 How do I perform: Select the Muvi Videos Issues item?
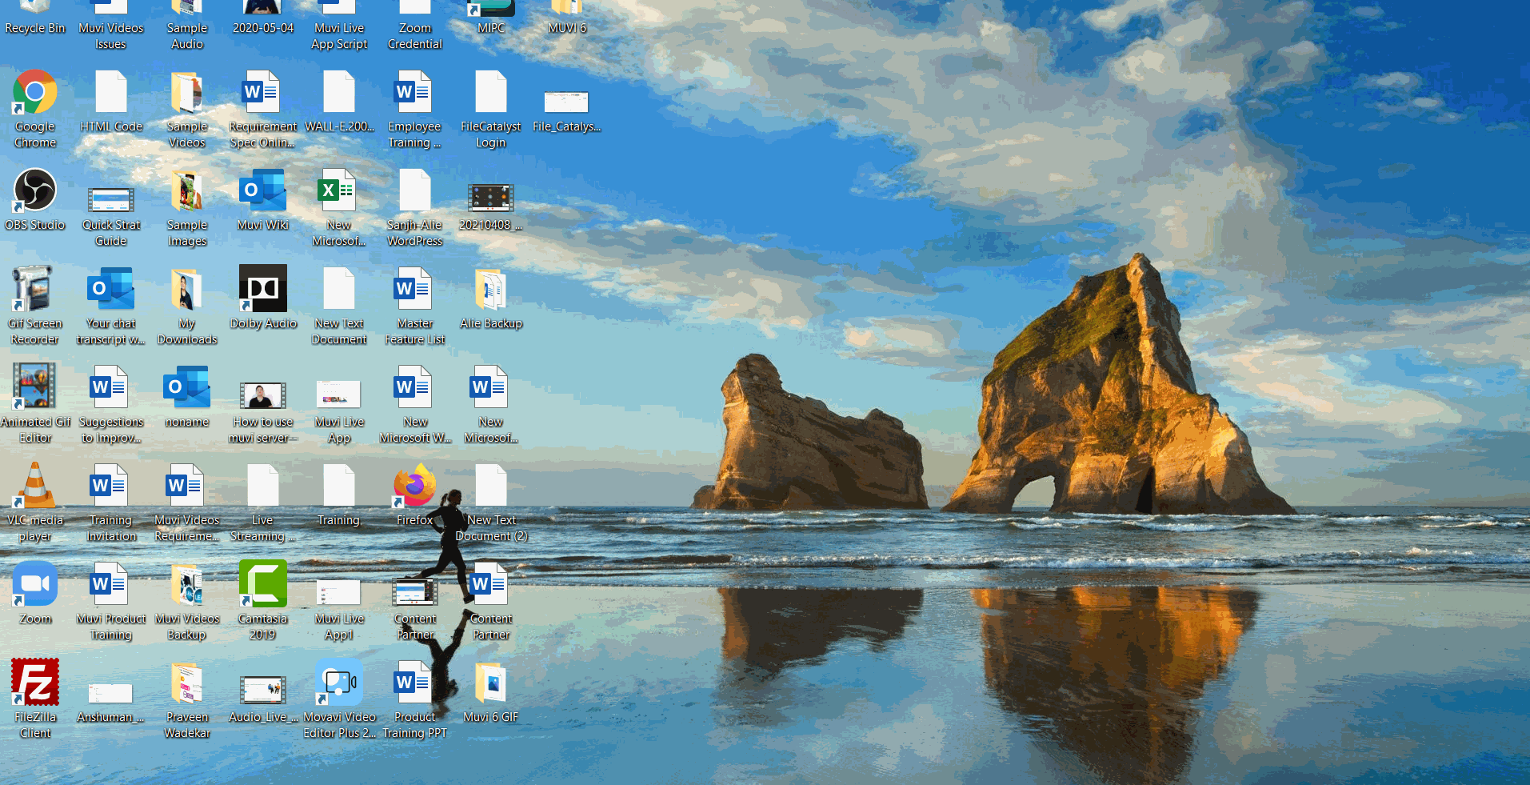pyautogui.click(x=111, y=27)
